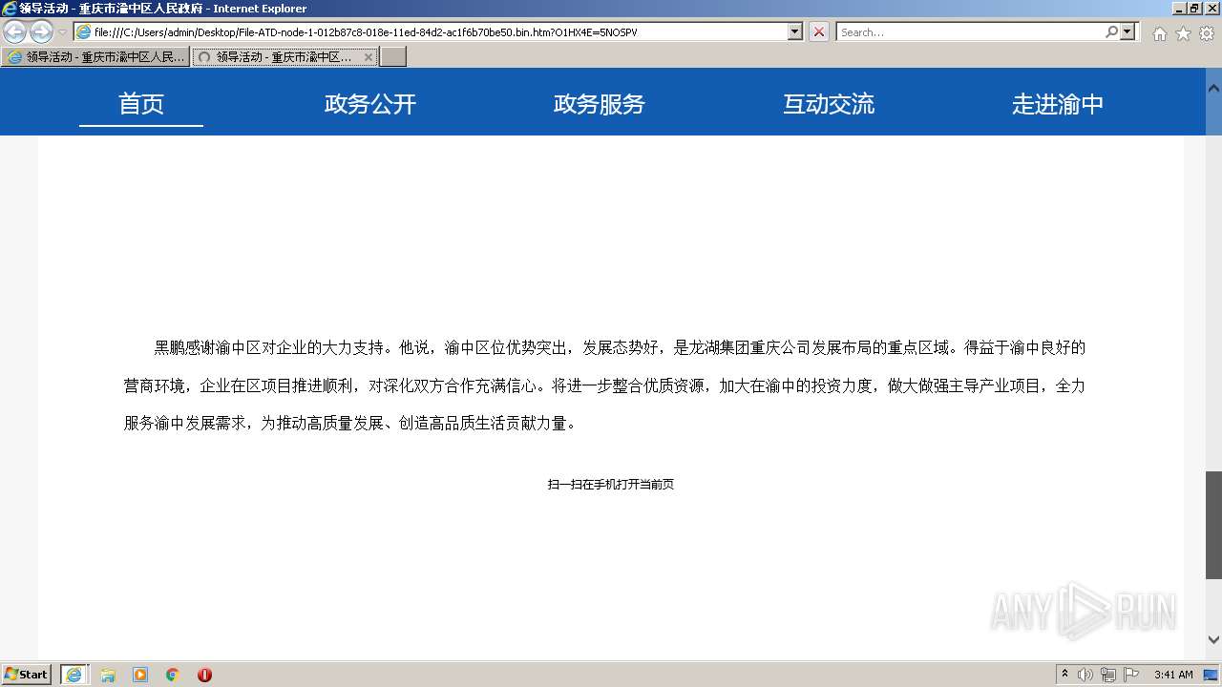The image size is (1222, 687).
Task: Expand the address bar autocomplete dropdown
Action: tap(794, 31)
